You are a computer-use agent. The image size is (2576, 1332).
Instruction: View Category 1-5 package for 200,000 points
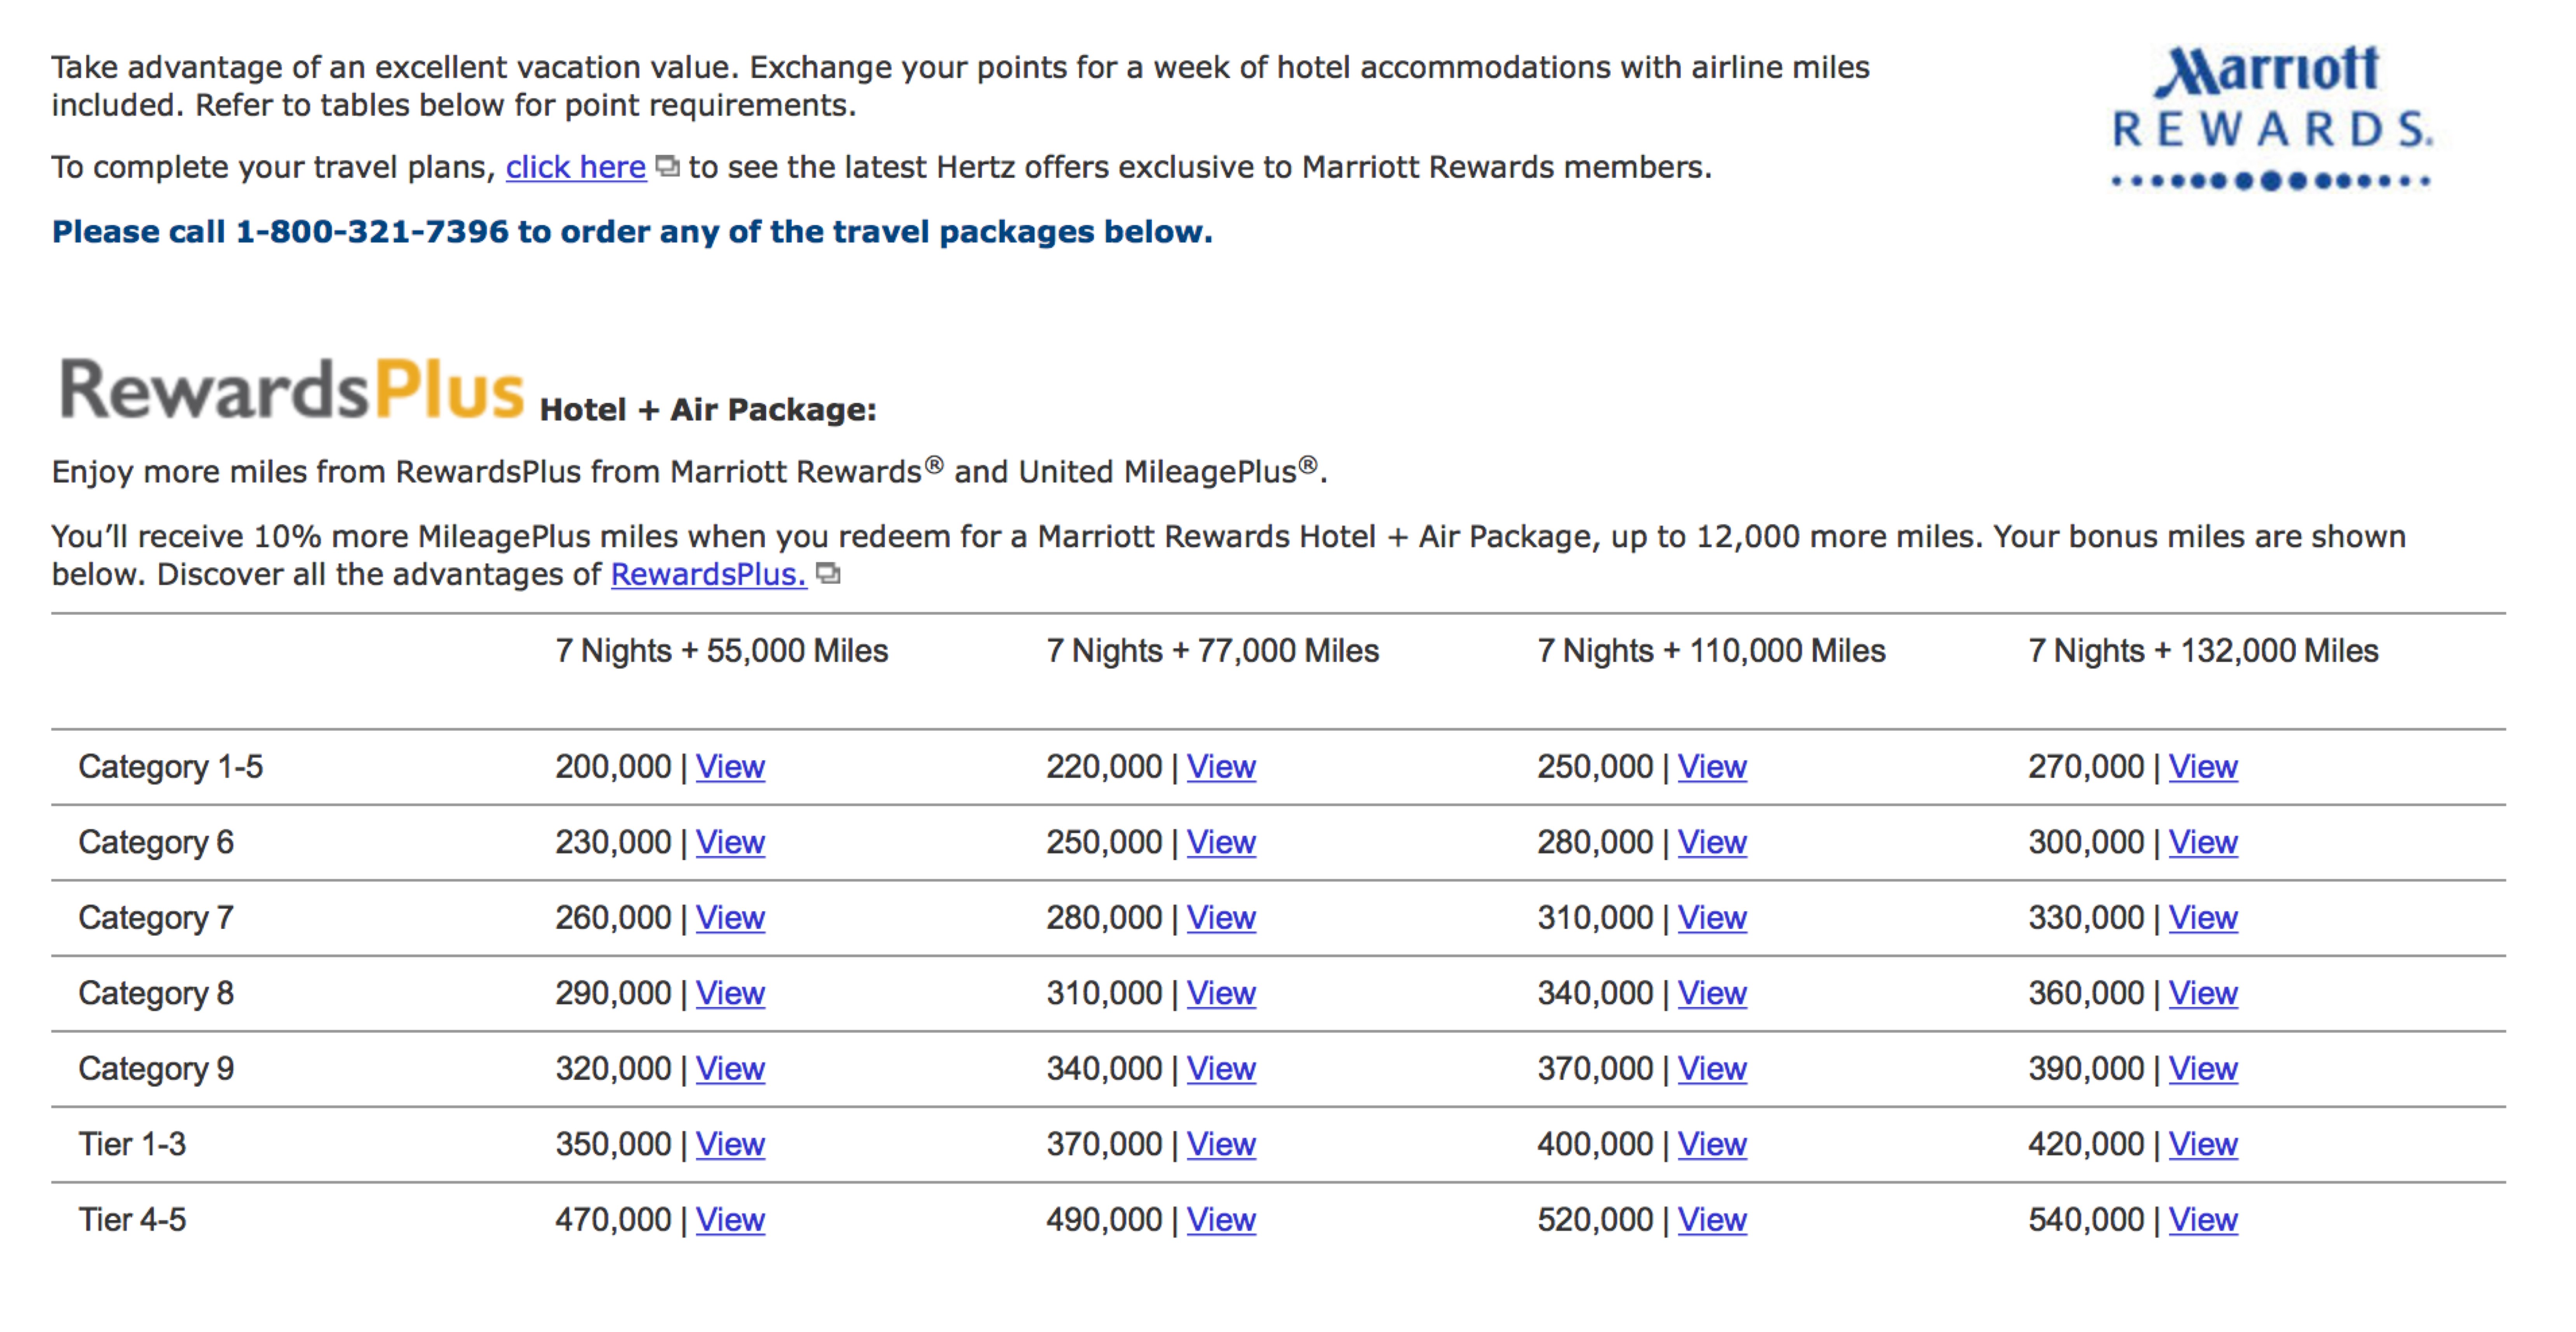730,767
